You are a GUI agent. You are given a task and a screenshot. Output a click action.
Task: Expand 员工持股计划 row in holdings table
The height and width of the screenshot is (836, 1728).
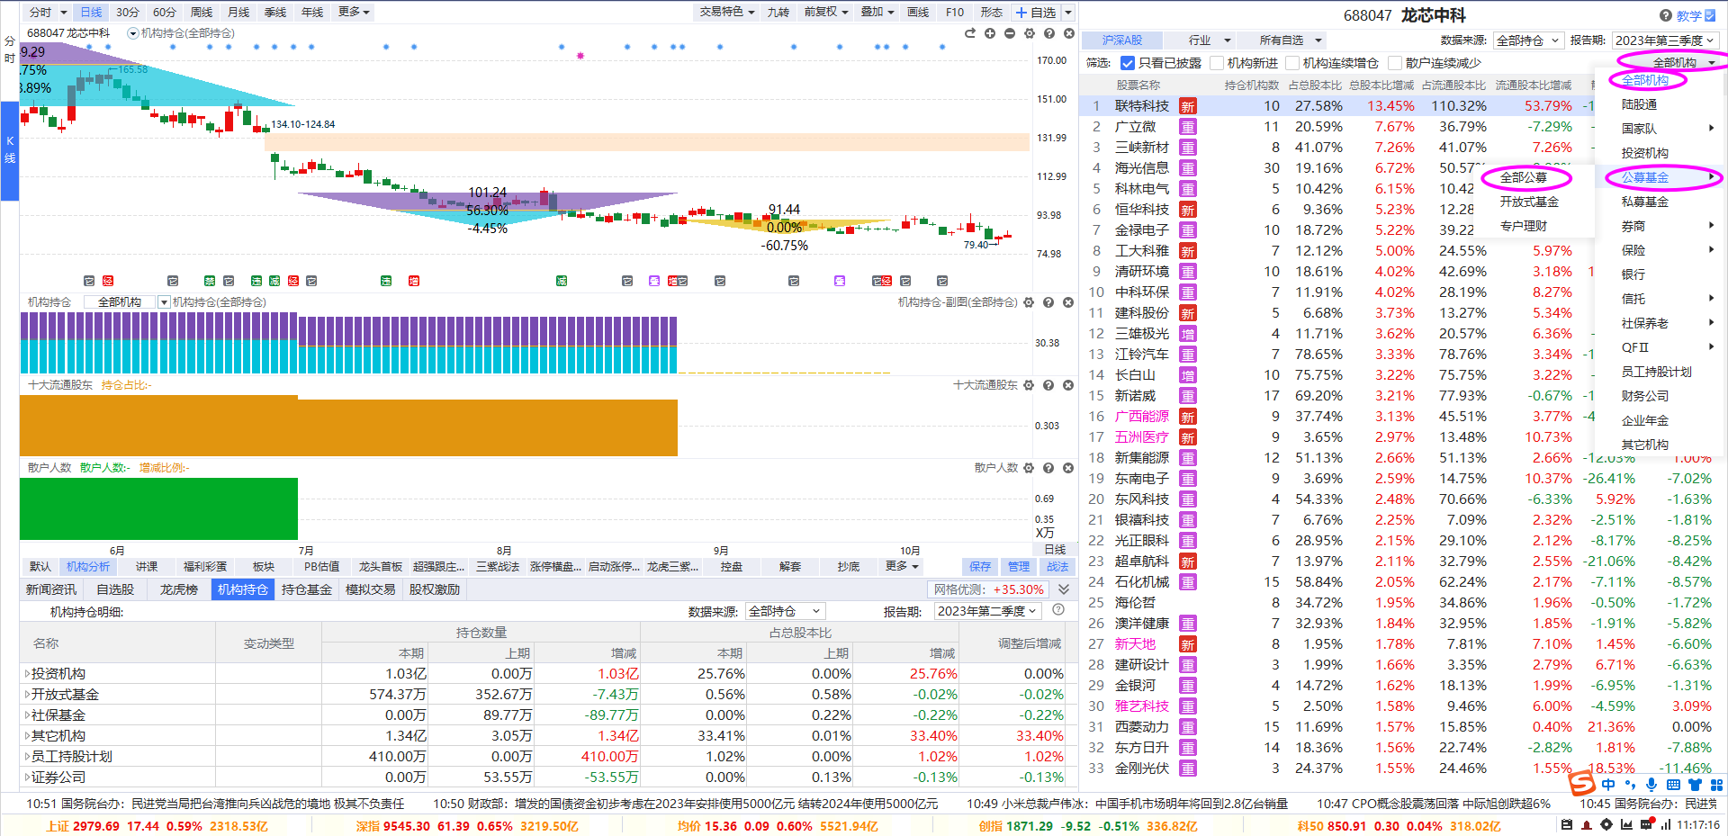click(x=27, y=756)
